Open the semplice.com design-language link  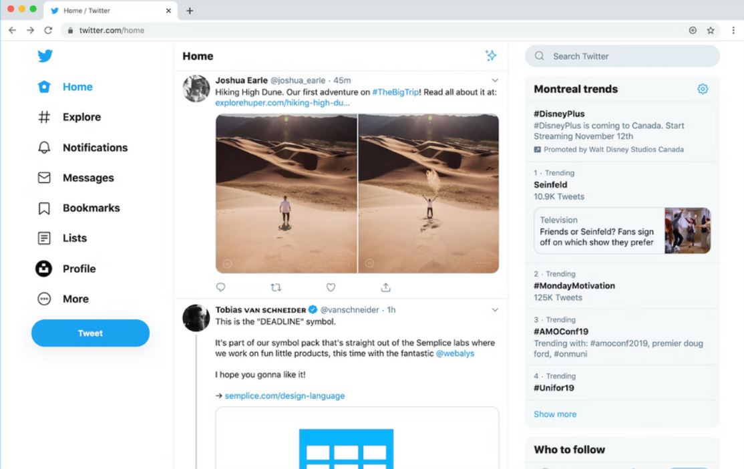[284, 396]
